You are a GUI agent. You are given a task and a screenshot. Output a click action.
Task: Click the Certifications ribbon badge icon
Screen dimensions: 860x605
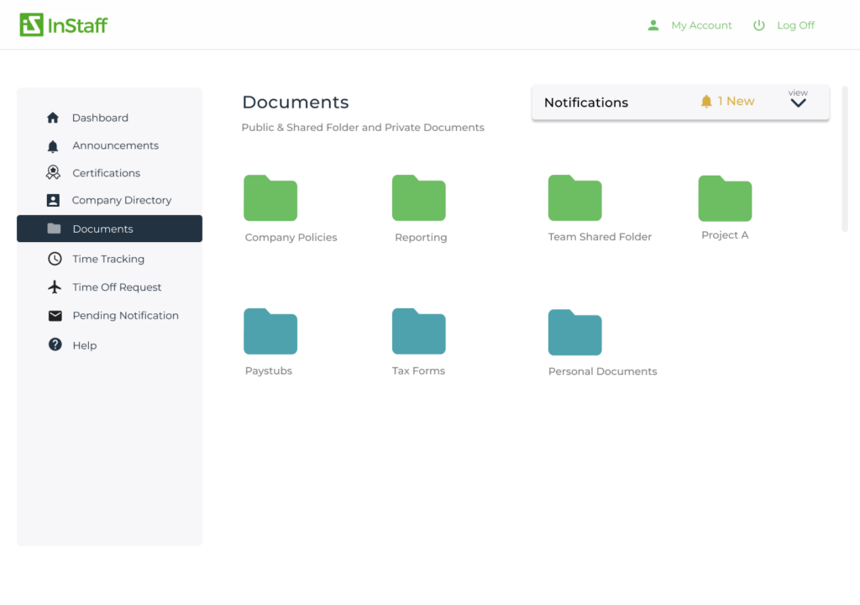click(x=53, y=172)
